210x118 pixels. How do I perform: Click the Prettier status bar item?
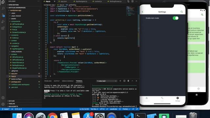click(x=126, y=109)
